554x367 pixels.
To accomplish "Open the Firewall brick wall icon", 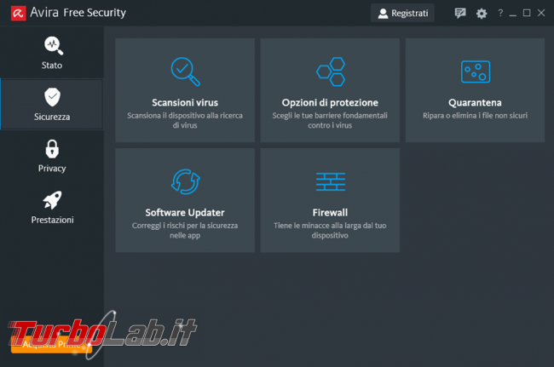I will pos(331,181).
